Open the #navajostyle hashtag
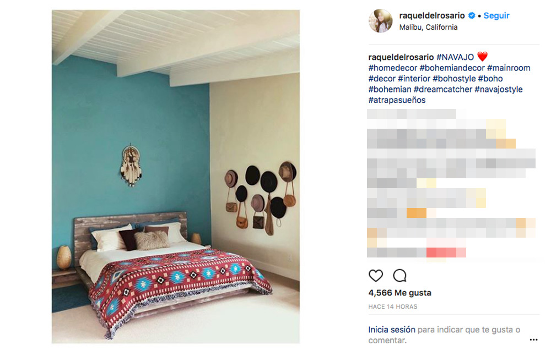 click(x=498, y=89)
